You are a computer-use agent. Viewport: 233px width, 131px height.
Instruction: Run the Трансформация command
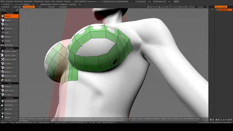tap(9, 101)
